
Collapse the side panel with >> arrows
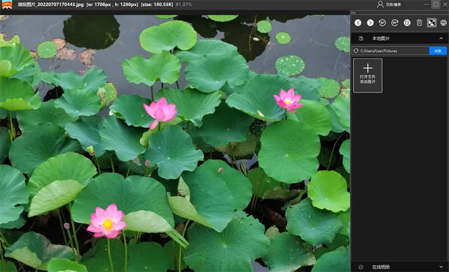coord(353,12)
